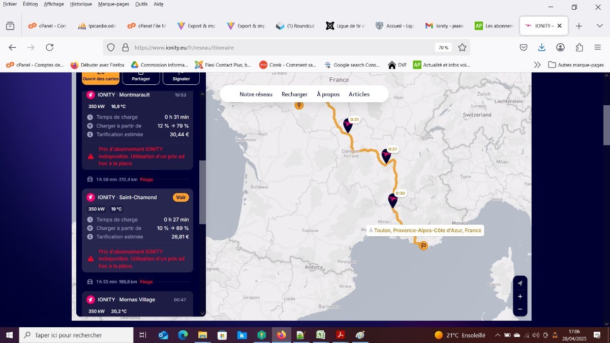This screenshot has width=610, height=343.
Task: Open Firefox downloads arrow icon
Action: [x=542, y=47]
